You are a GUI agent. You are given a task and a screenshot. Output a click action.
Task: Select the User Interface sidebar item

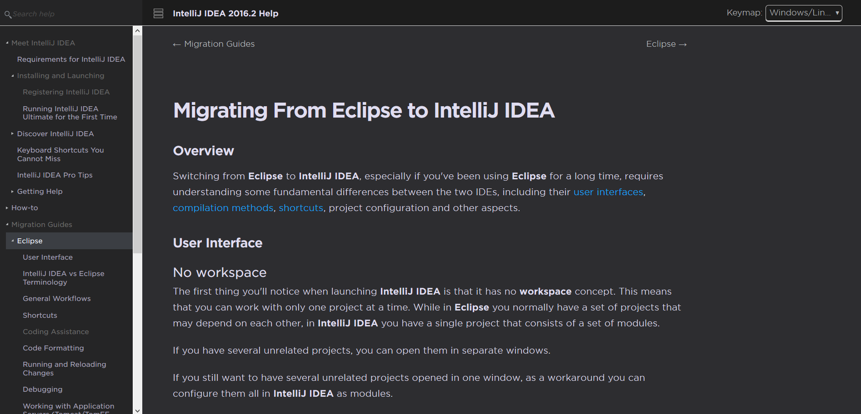tap(48, 257)
